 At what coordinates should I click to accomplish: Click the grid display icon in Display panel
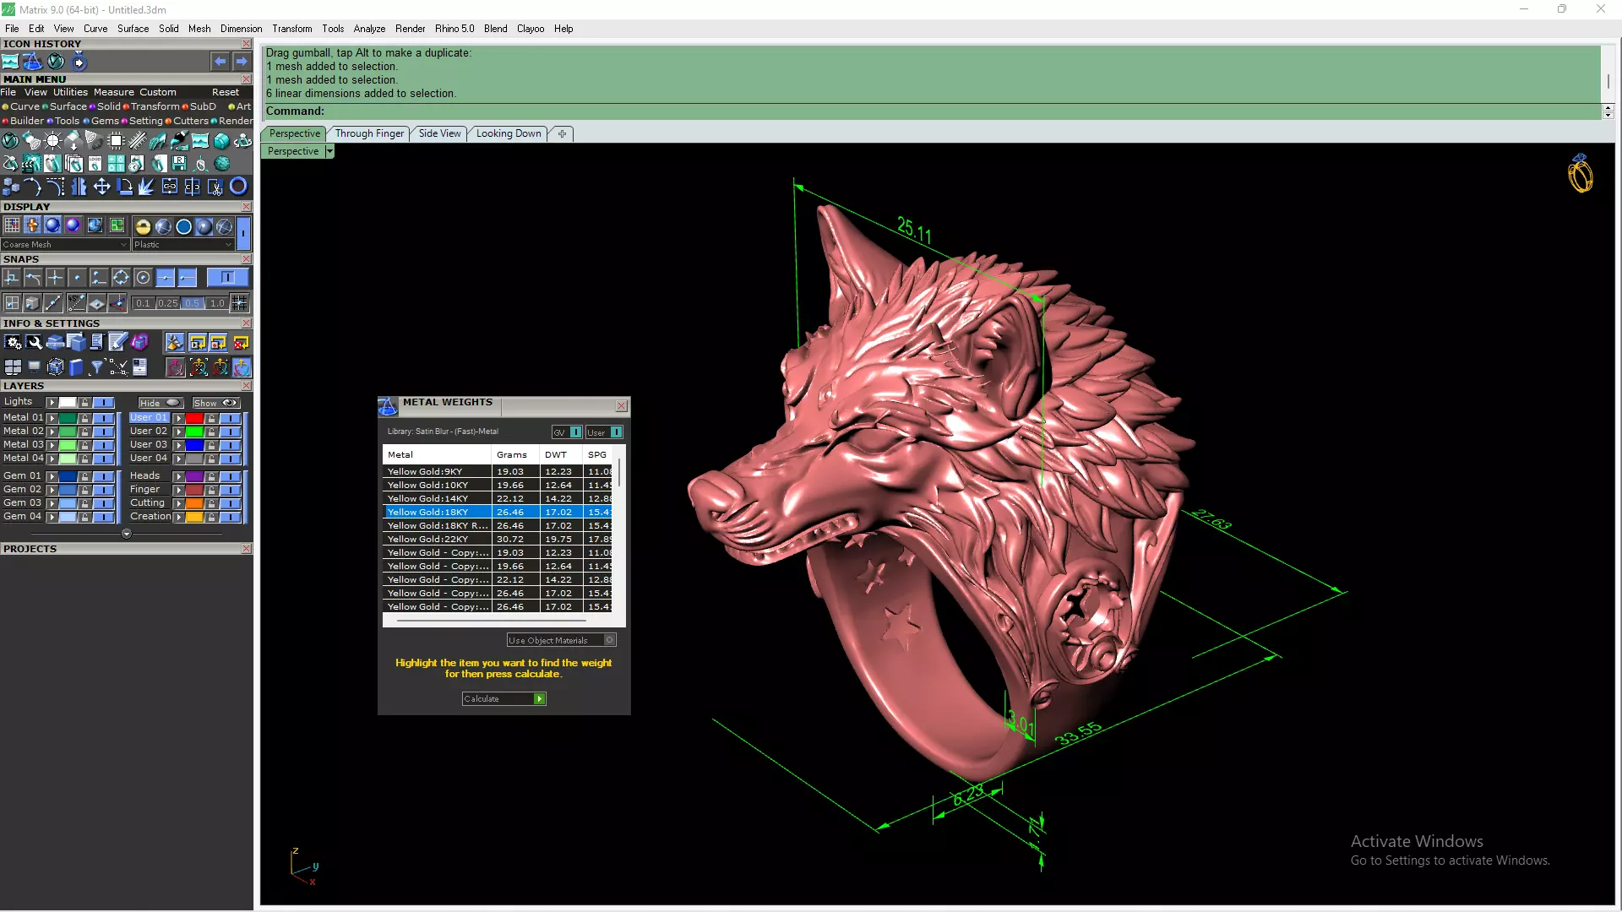point(12,225)
